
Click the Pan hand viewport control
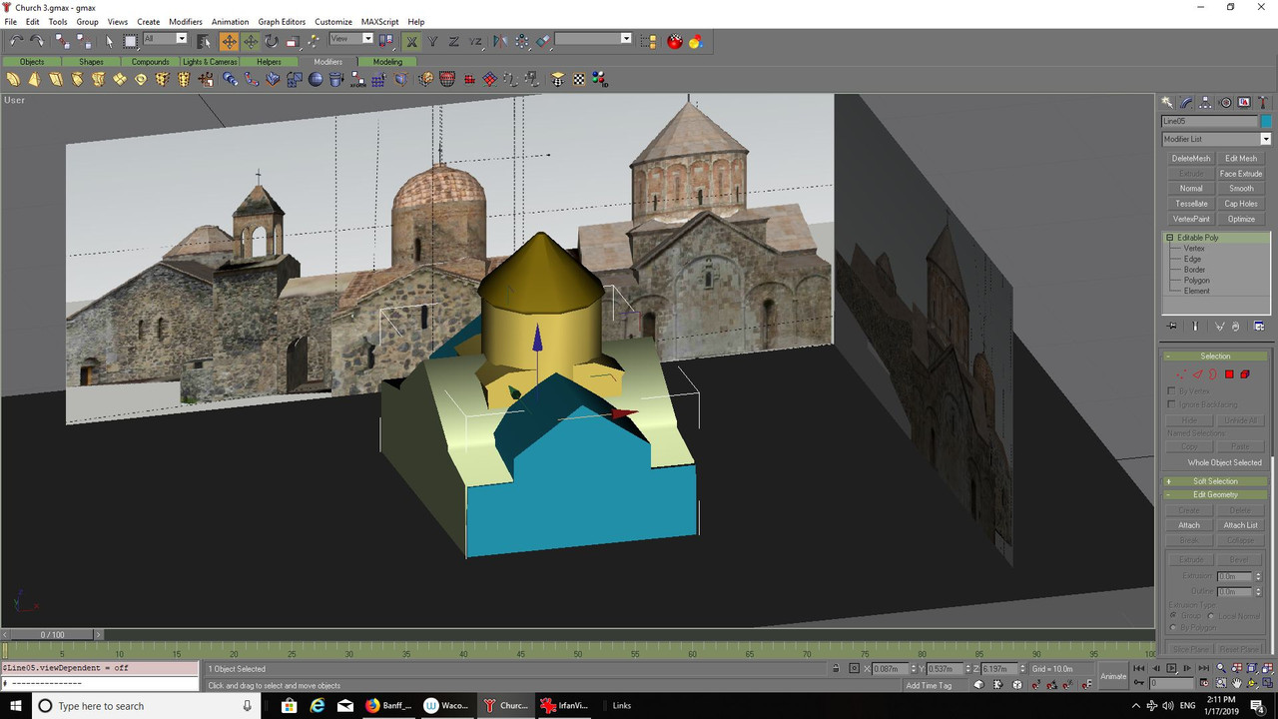point(1237,683)
